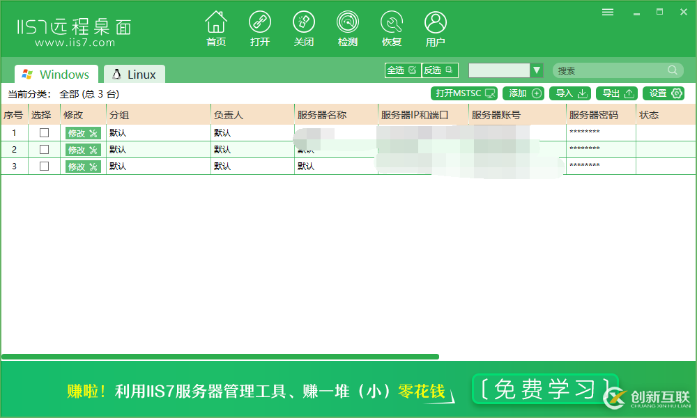Viewport: 697px width, 418px height.
Task: Click the 关闭 disconnect icon
Action: click(304, 24)
